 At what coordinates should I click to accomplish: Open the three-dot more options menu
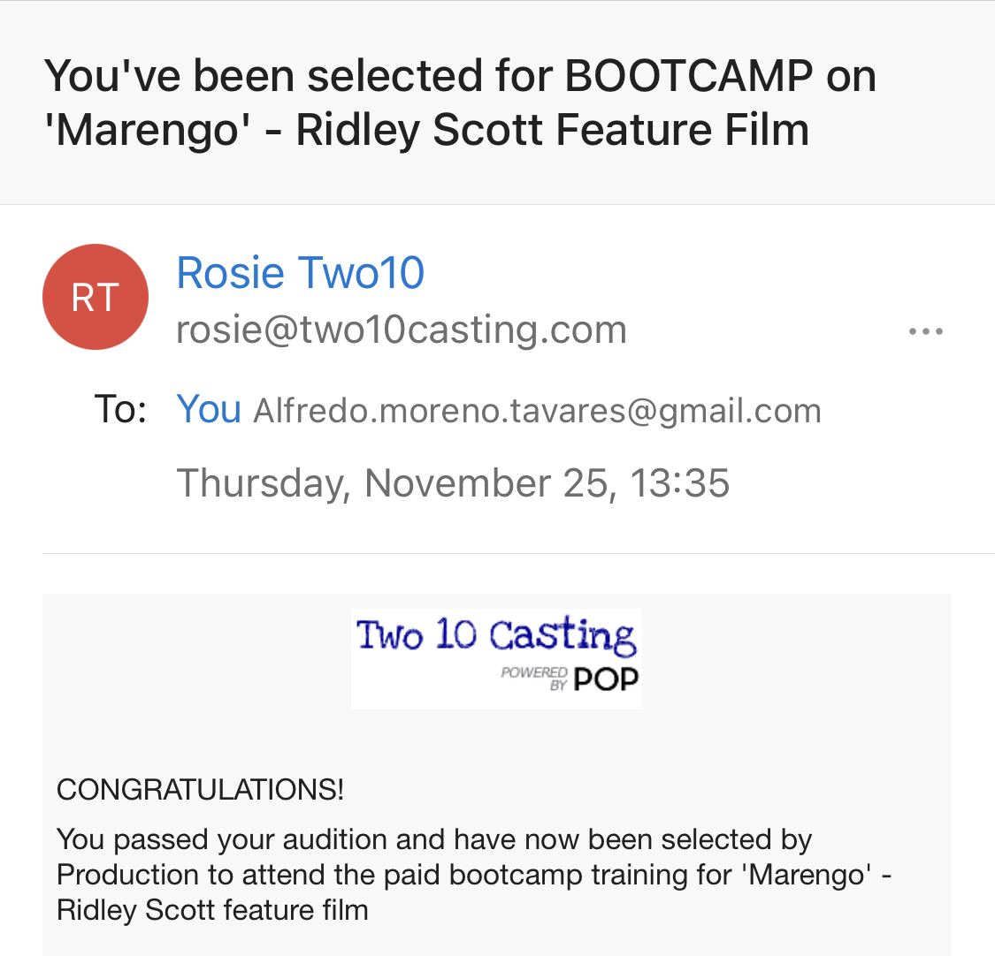click(926, 331)
